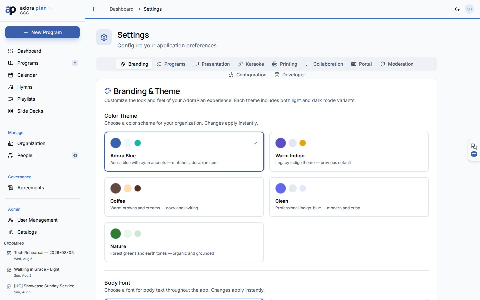Open the Organization page
This screenshot has width=480, height=300.
click(x=42, y=143)
